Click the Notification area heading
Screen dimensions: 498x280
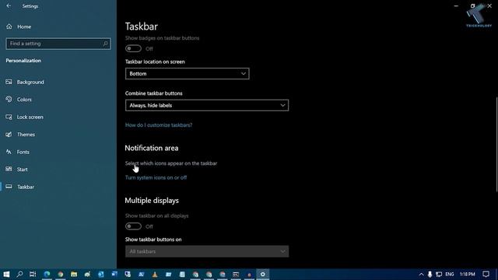coord(152,149)
